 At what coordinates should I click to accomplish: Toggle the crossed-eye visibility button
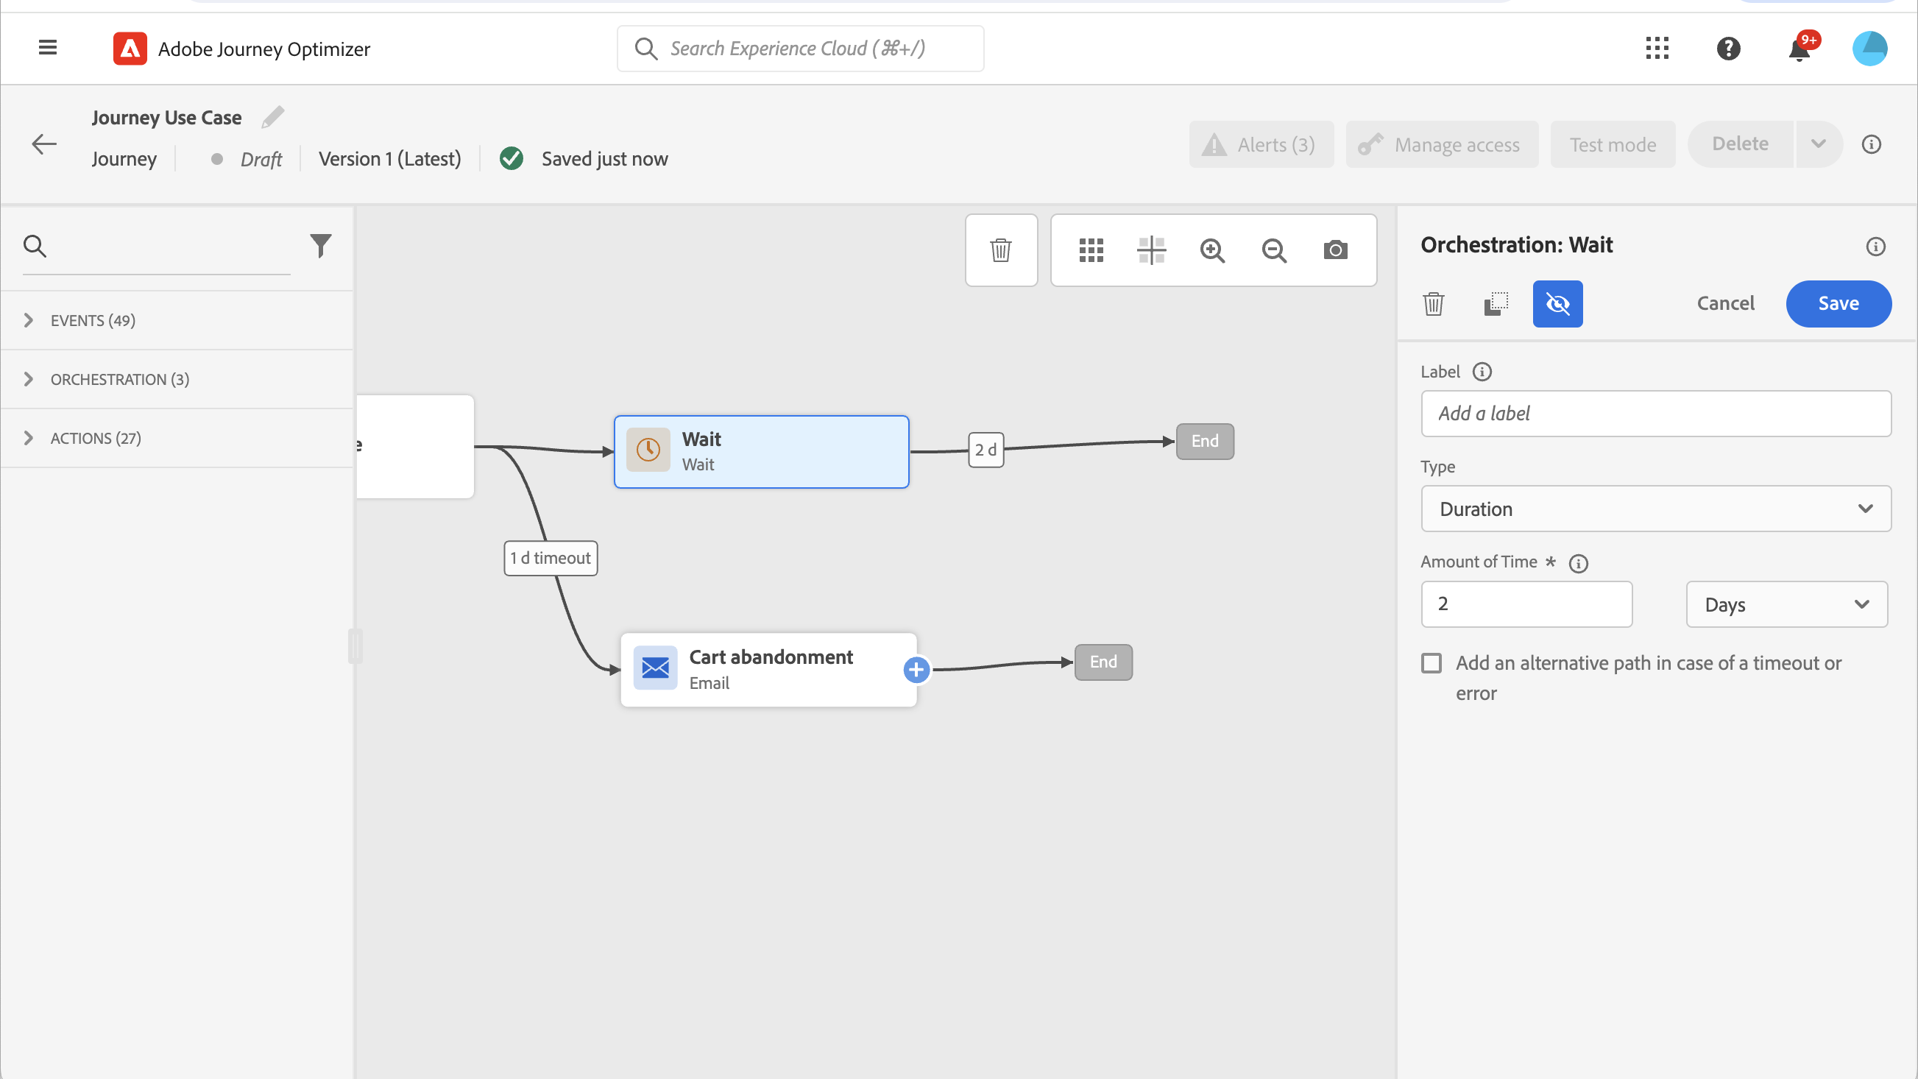point(1557,304)
